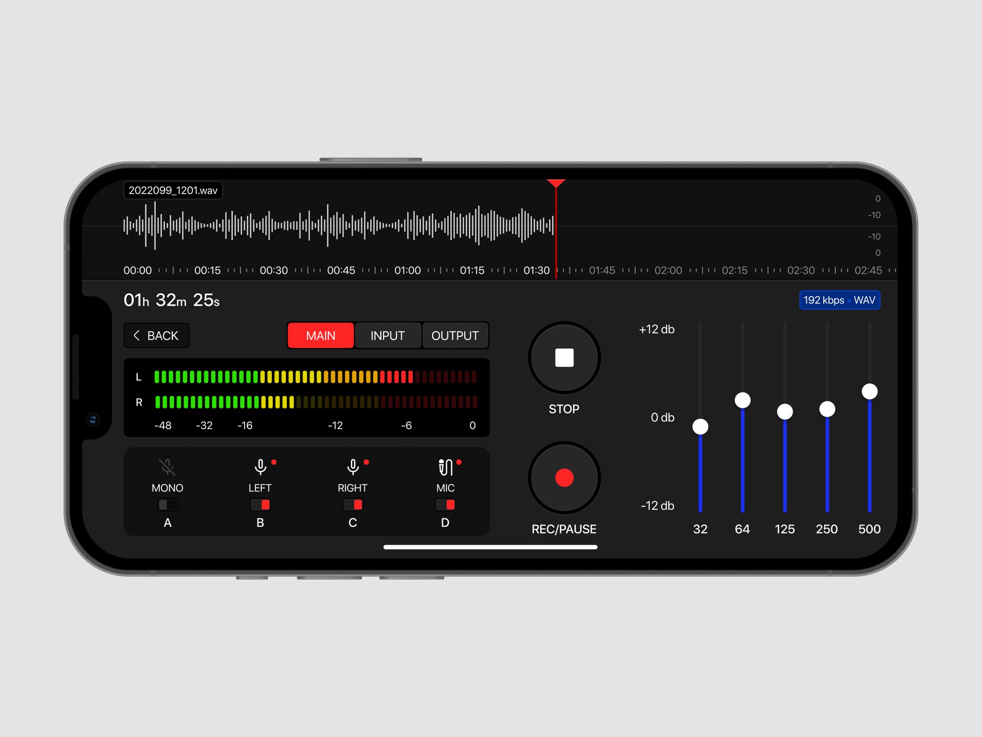This screenshot has height=737, width=982.
Task: Click the back chevron icon
Action: (x=137, y=335)
